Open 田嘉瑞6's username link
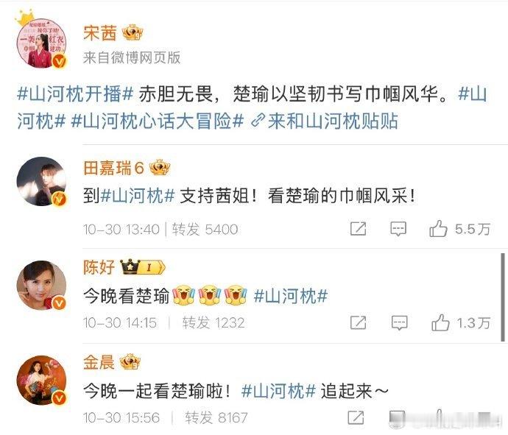 pyautogui.click(x=113, y=168)
